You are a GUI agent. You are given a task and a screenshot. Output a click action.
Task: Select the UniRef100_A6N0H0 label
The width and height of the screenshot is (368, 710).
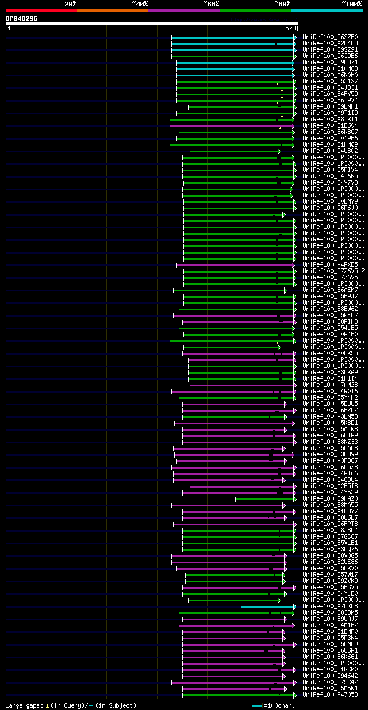(330, 75)
